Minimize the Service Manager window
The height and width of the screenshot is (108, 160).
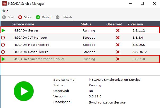tap(130, 3)
